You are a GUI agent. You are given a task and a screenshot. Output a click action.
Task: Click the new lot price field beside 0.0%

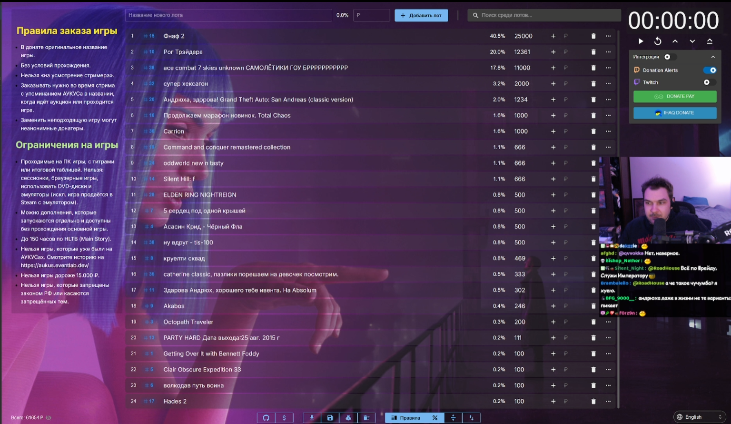(371, 15)
